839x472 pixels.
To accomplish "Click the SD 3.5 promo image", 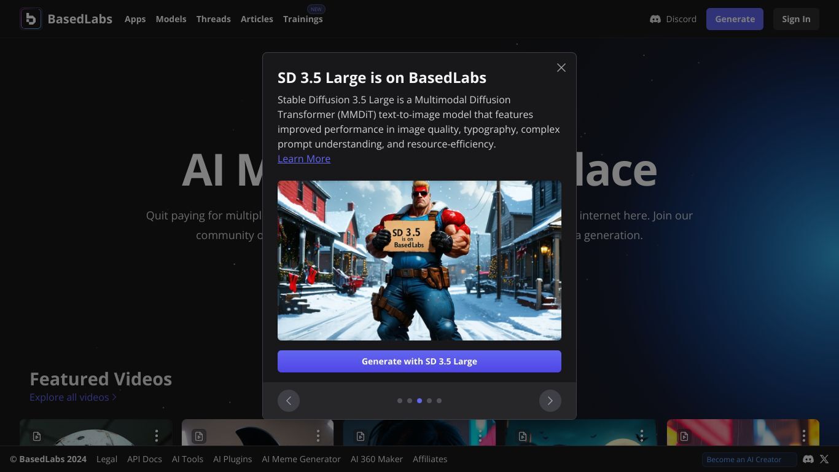I will coord(419,261).
